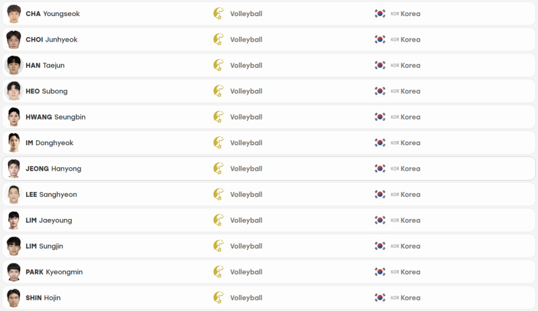Click the volleyball icon in JEONG Hanyong's row
538x311 pixels.
tap(219, 169)
